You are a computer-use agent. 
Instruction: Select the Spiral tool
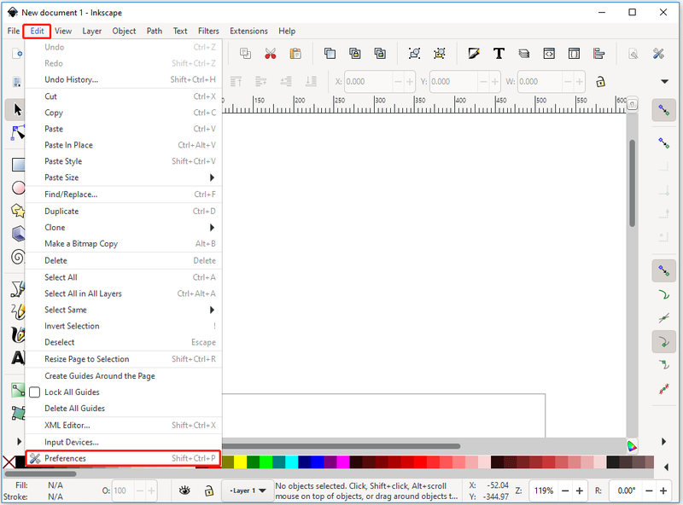[x=18, y=257]
